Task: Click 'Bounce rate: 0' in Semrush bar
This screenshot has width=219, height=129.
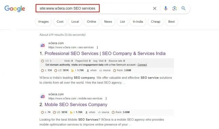Action: coord(117,61)
